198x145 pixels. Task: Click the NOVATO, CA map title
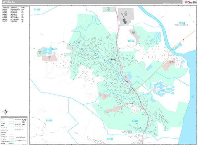coord(9,2)
